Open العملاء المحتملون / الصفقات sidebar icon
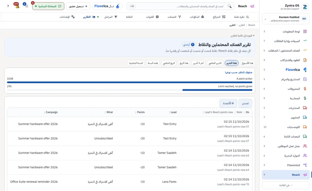 (305, 51)
